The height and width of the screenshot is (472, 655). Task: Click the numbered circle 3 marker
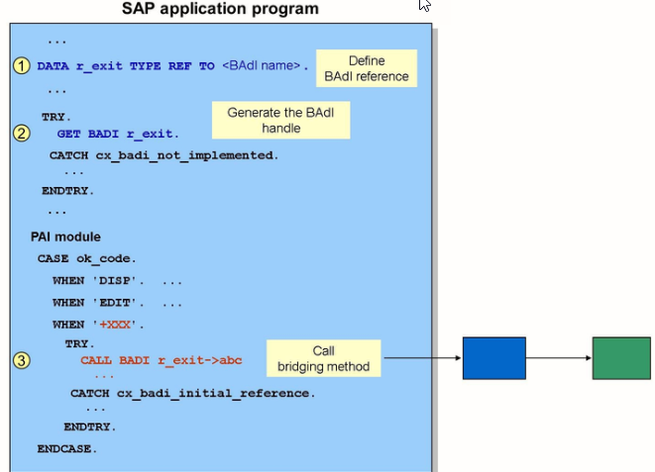22,359
